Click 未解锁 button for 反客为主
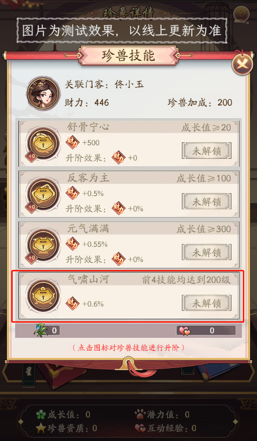This screenshot has height=441, width=257. click(x=207, y=201)
